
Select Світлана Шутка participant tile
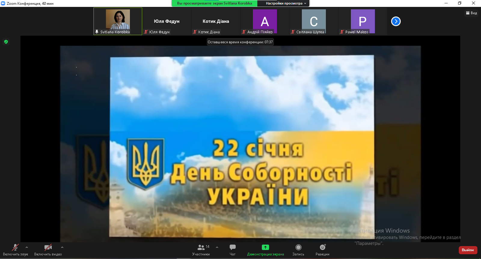click(314, 21)
